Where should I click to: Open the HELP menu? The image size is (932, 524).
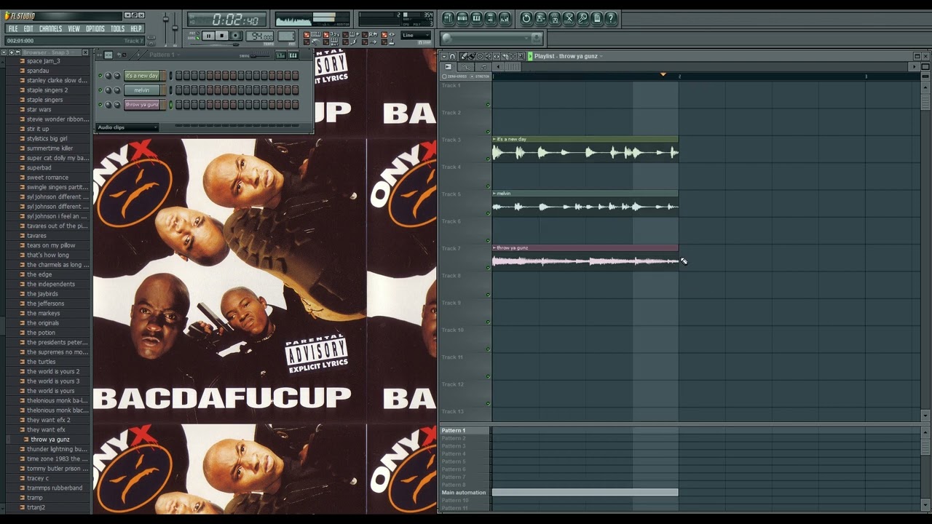136,29
